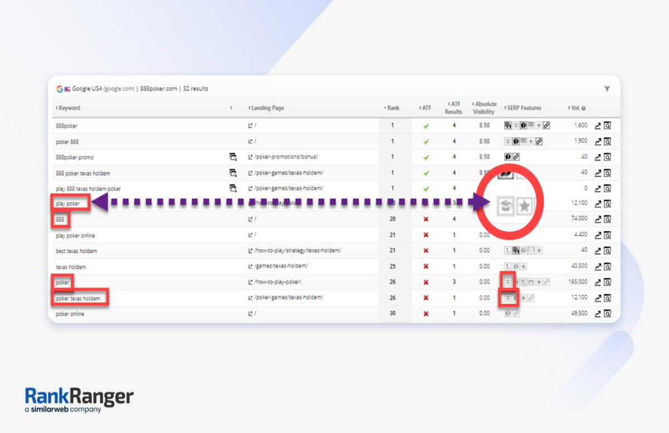Click link SERP feature icon in 888poker promo row
The width and height of the screenshot is (669, 433).
[516, 157]
